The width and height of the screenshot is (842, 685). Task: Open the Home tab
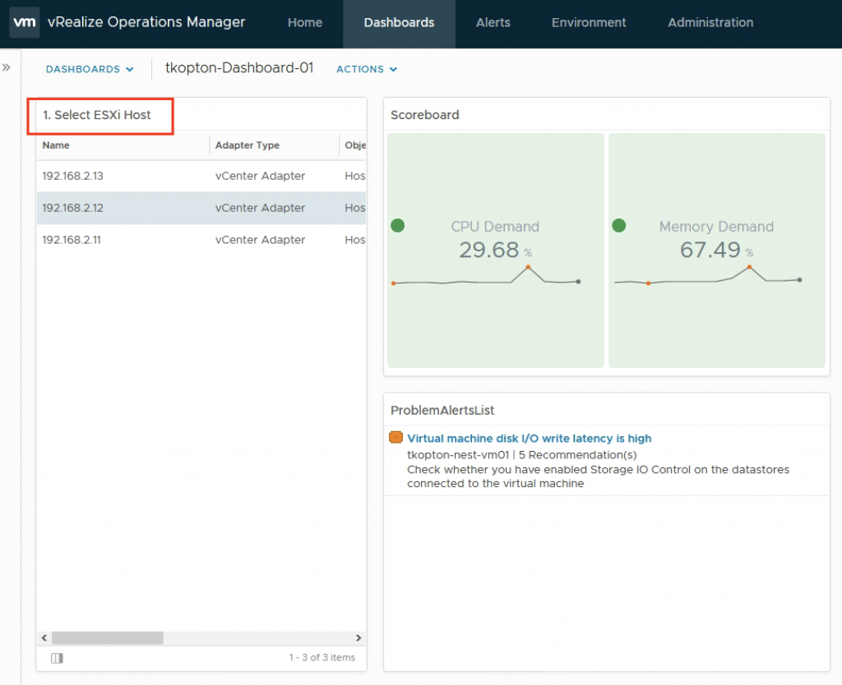pos(305,22)
